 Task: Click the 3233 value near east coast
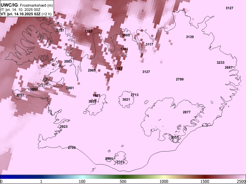point(221,63)
